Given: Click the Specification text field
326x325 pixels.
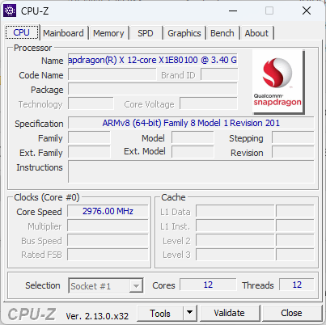Looking at the screenshot, I should click(191, 123).
